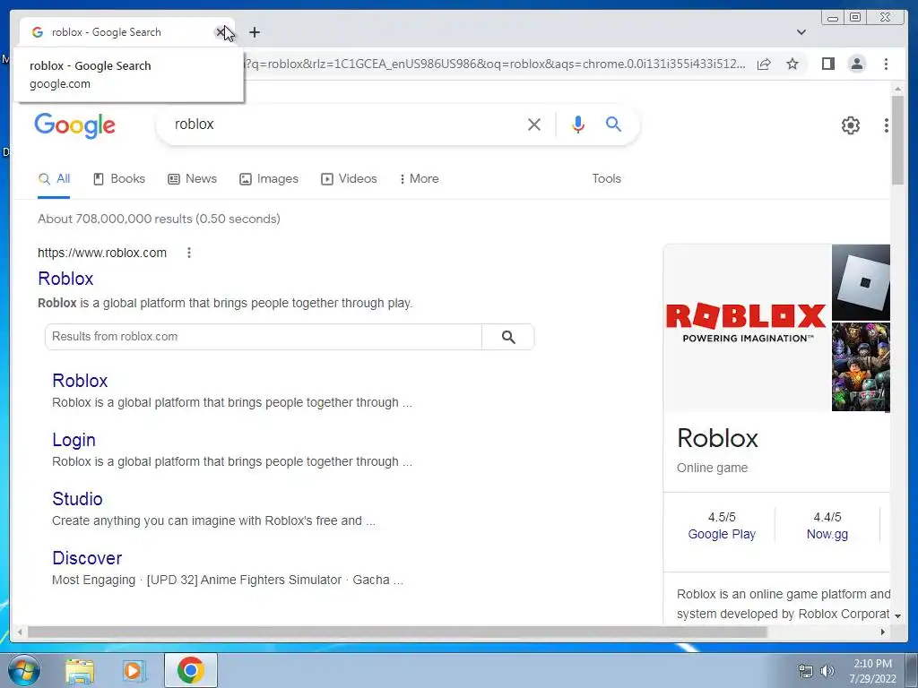Click the Results from roblox.com search field
The image size is (918, 688).
(x=264, y=337)
